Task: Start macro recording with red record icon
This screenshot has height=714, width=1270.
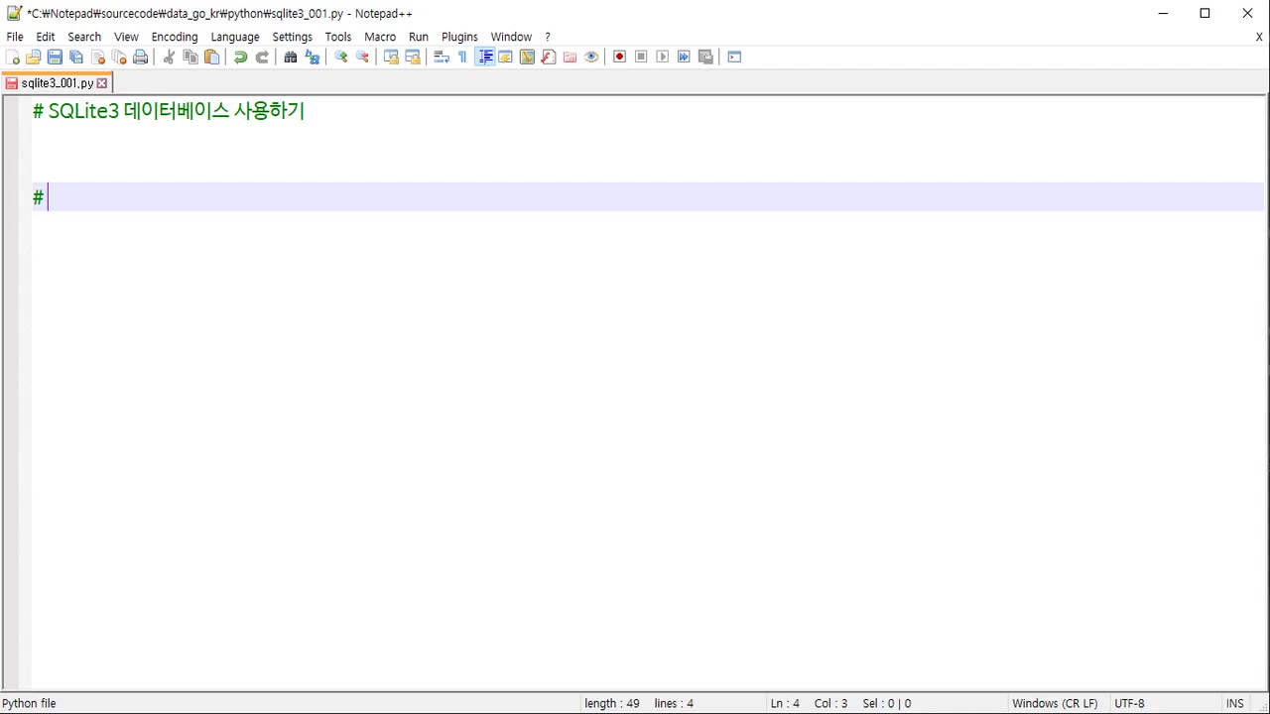Action: (620, 58)
